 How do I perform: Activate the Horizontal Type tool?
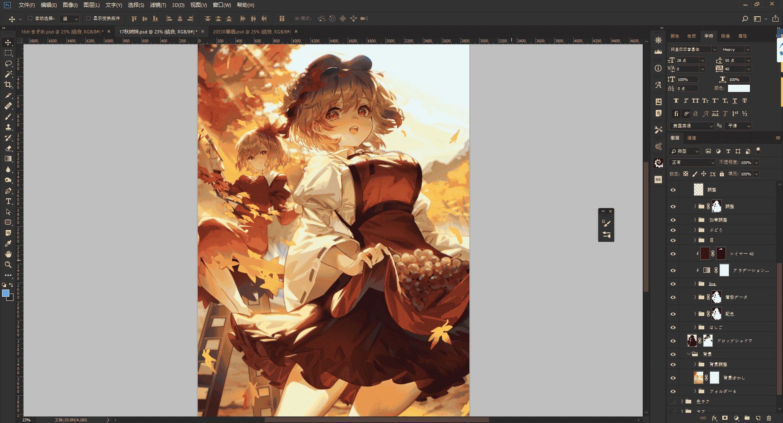click(x=8, y=201)
